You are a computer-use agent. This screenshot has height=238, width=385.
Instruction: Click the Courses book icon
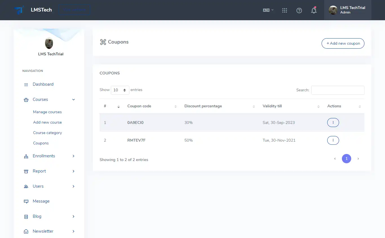(x=26, y=99)
